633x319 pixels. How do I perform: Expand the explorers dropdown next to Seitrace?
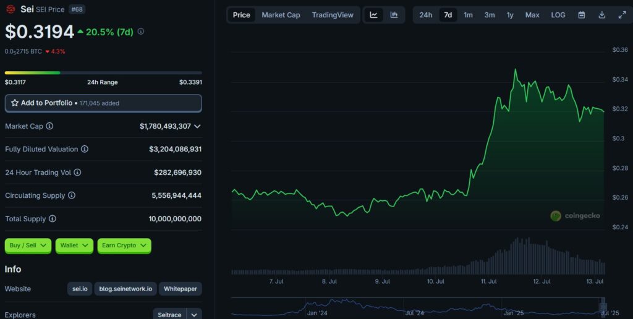tap(194, 315)
